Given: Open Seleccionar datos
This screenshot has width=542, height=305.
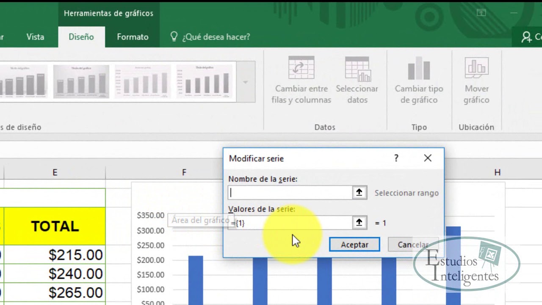Looking at the screenshot, I should coord(357,79).
